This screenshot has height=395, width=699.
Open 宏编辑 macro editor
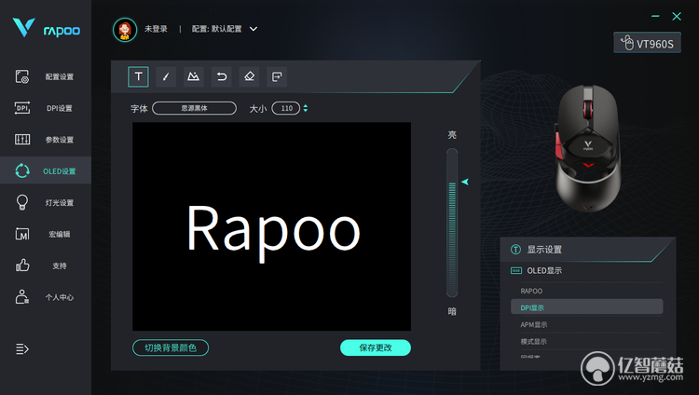click(x=46, y=234)
